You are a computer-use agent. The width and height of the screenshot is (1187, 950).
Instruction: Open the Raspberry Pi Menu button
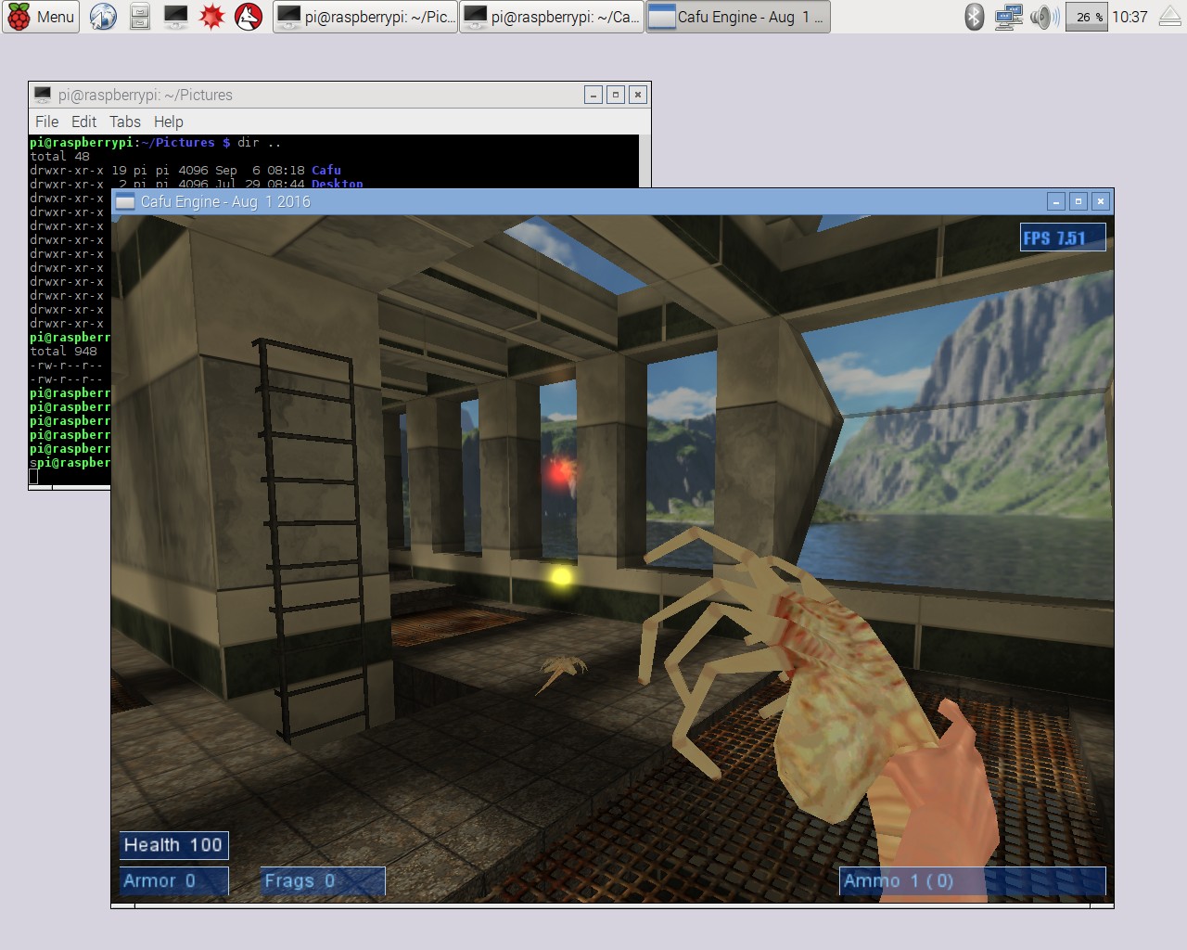(41, 17)
